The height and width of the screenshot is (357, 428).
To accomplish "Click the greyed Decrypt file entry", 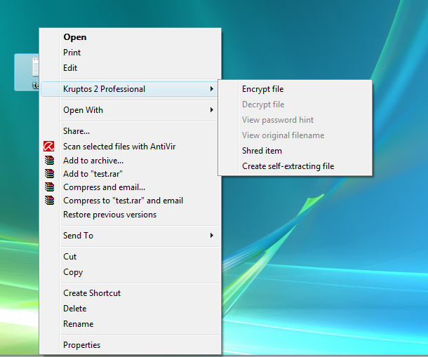I will 295,105.
